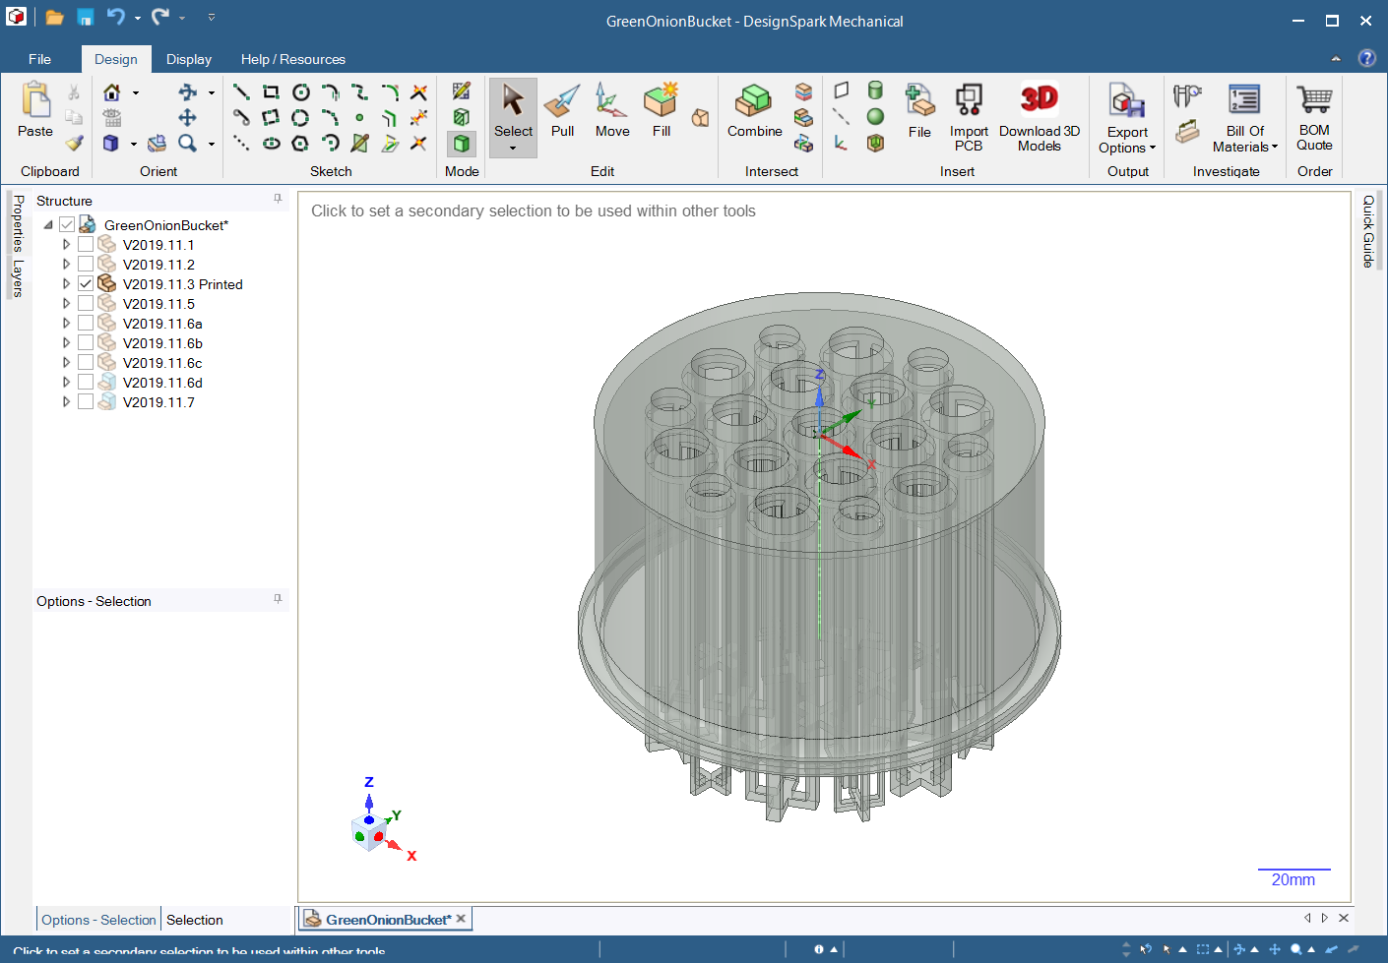Image resolution: width=1388 pixels, height=963 pixels.
Task: Open the Help question mark icon
Action: pos(1367,58)
